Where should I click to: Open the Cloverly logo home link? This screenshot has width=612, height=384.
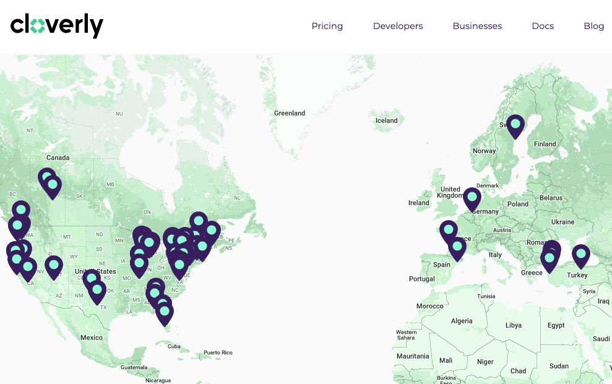point(56,26)
